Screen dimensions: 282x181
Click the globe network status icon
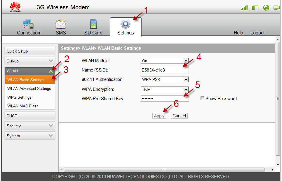click(x=266, y=8)
